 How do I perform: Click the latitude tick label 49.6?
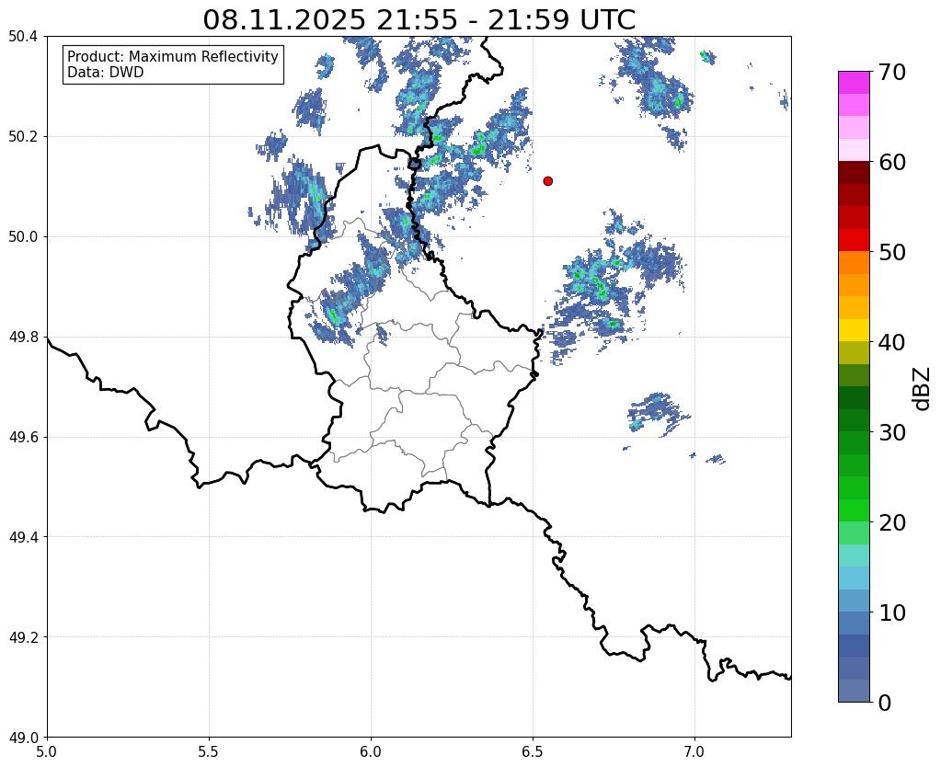[x=23, y=438]
